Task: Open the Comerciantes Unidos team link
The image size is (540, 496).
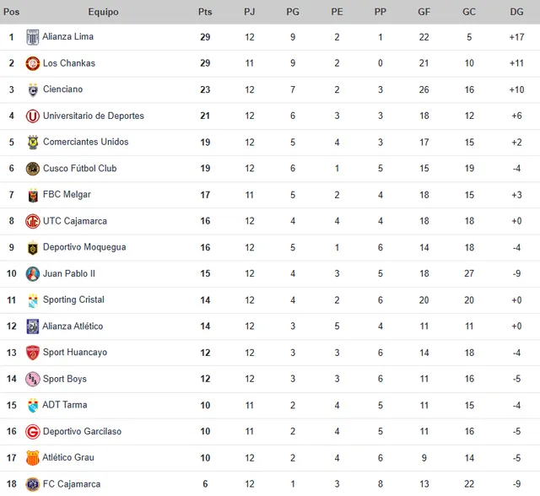Action: [85, 142]
